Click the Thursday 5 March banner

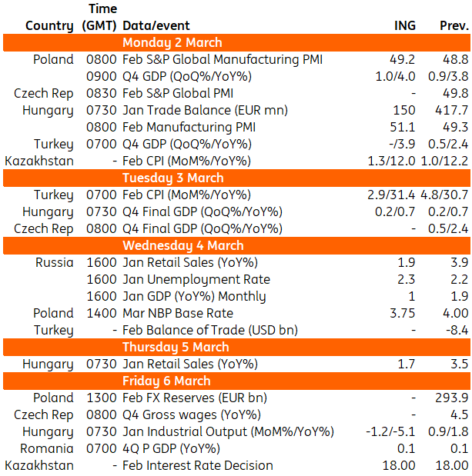[x=236, y=347]
